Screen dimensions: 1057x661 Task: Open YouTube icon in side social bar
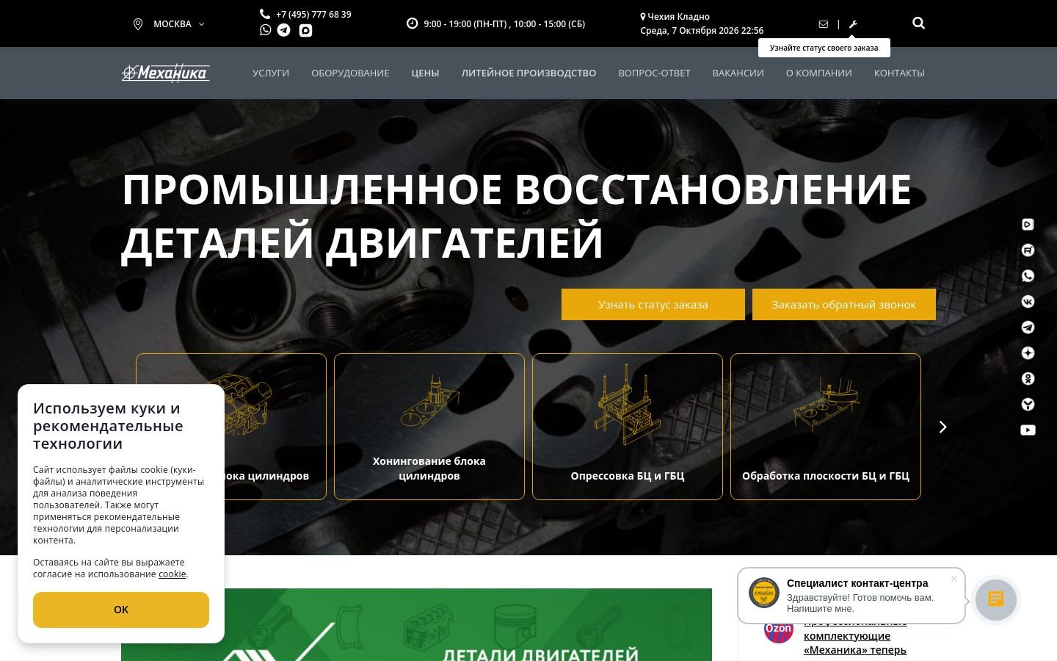pos(1028,430)
